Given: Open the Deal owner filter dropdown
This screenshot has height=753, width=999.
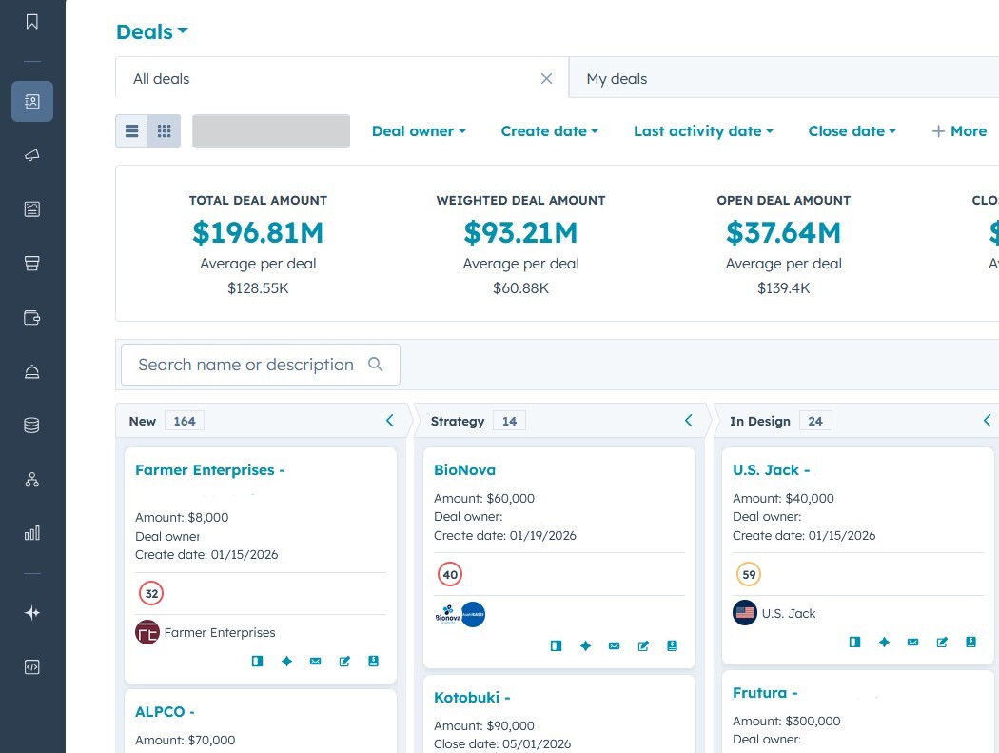Looking at the screenshot, I should [x=419, y=131].
